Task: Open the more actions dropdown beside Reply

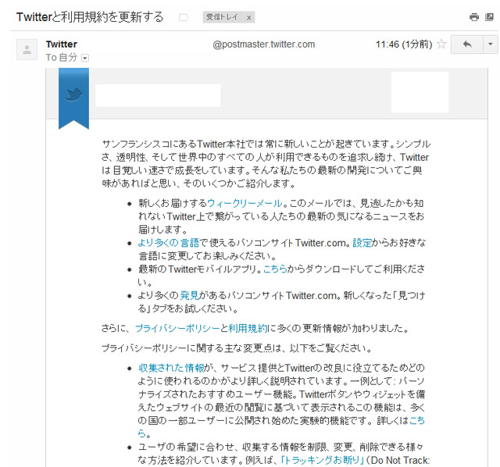Action: pos(491,45)
